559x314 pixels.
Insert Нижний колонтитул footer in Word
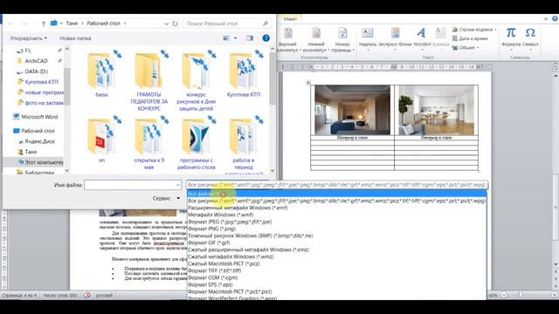[316, 40]
